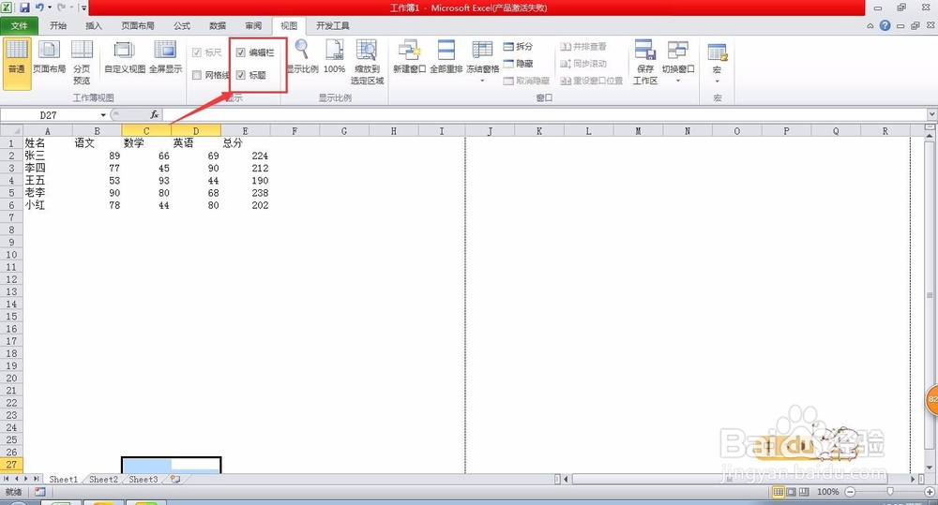
Task: Select the 总分 header cell
Action: (245, 142)
